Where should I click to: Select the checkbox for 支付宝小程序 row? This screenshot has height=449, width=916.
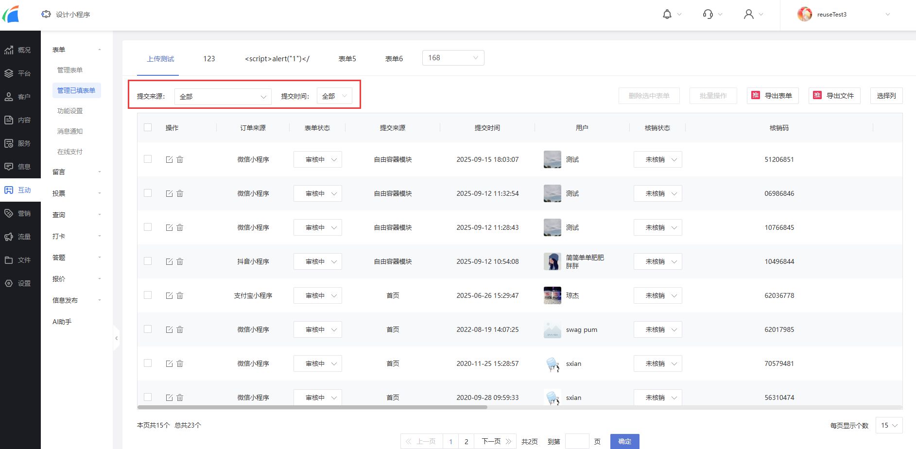(x=148, y=295)
